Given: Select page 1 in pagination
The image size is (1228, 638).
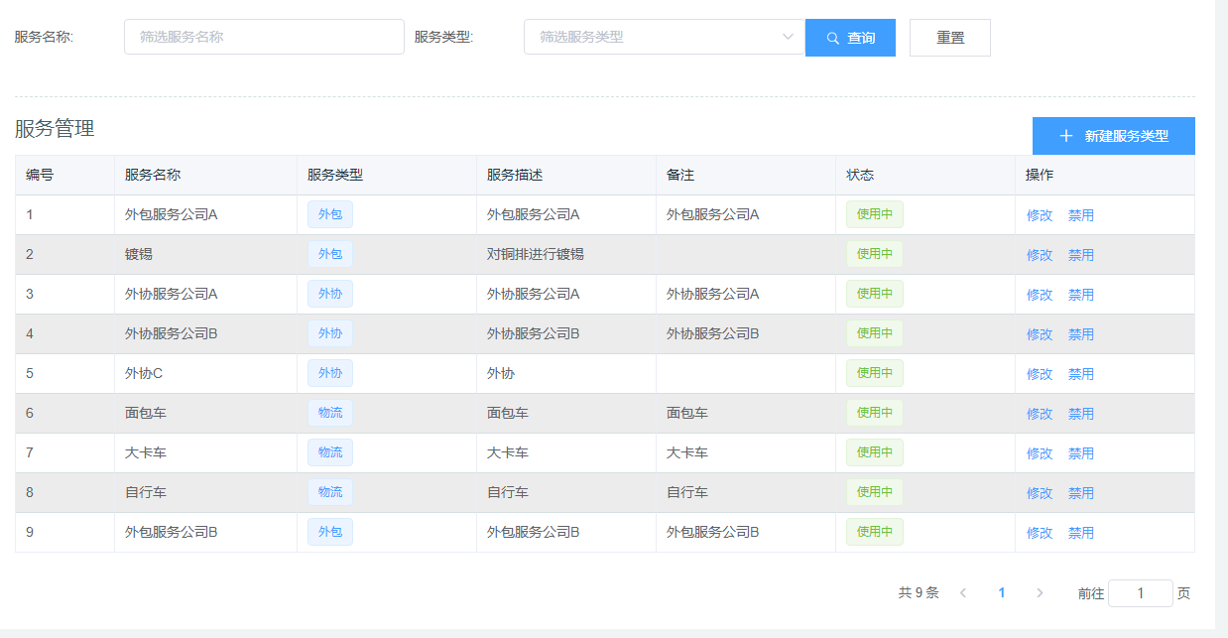Looking at the screenshot, I should click(x=1002, y=592).
